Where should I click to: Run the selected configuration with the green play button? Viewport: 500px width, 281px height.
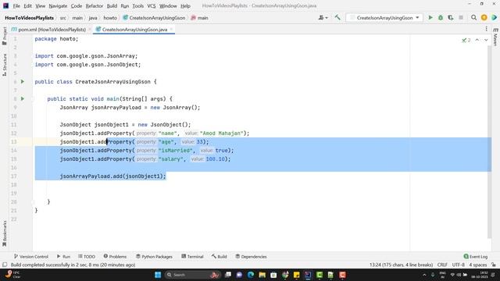point(430,18)
